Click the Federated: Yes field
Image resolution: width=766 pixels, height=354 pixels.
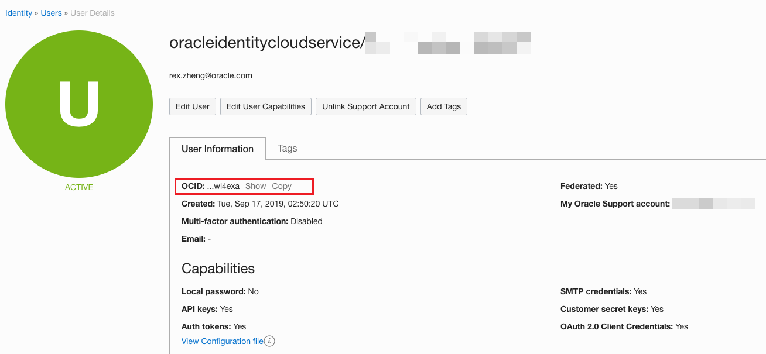(x=589, y=186)
